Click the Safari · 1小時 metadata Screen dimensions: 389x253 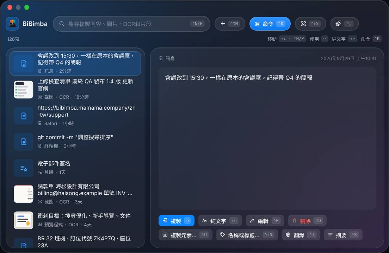coord(56,123)
